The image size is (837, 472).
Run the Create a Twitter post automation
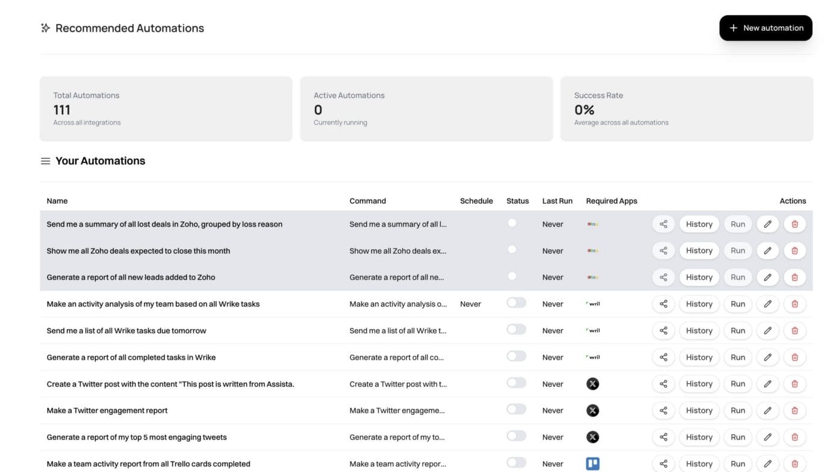coord(738,384)
